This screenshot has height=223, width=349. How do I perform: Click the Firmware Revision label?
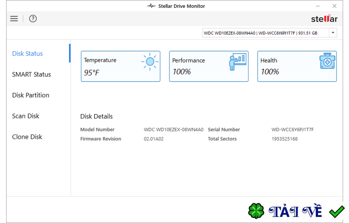[x=101, y=139]
